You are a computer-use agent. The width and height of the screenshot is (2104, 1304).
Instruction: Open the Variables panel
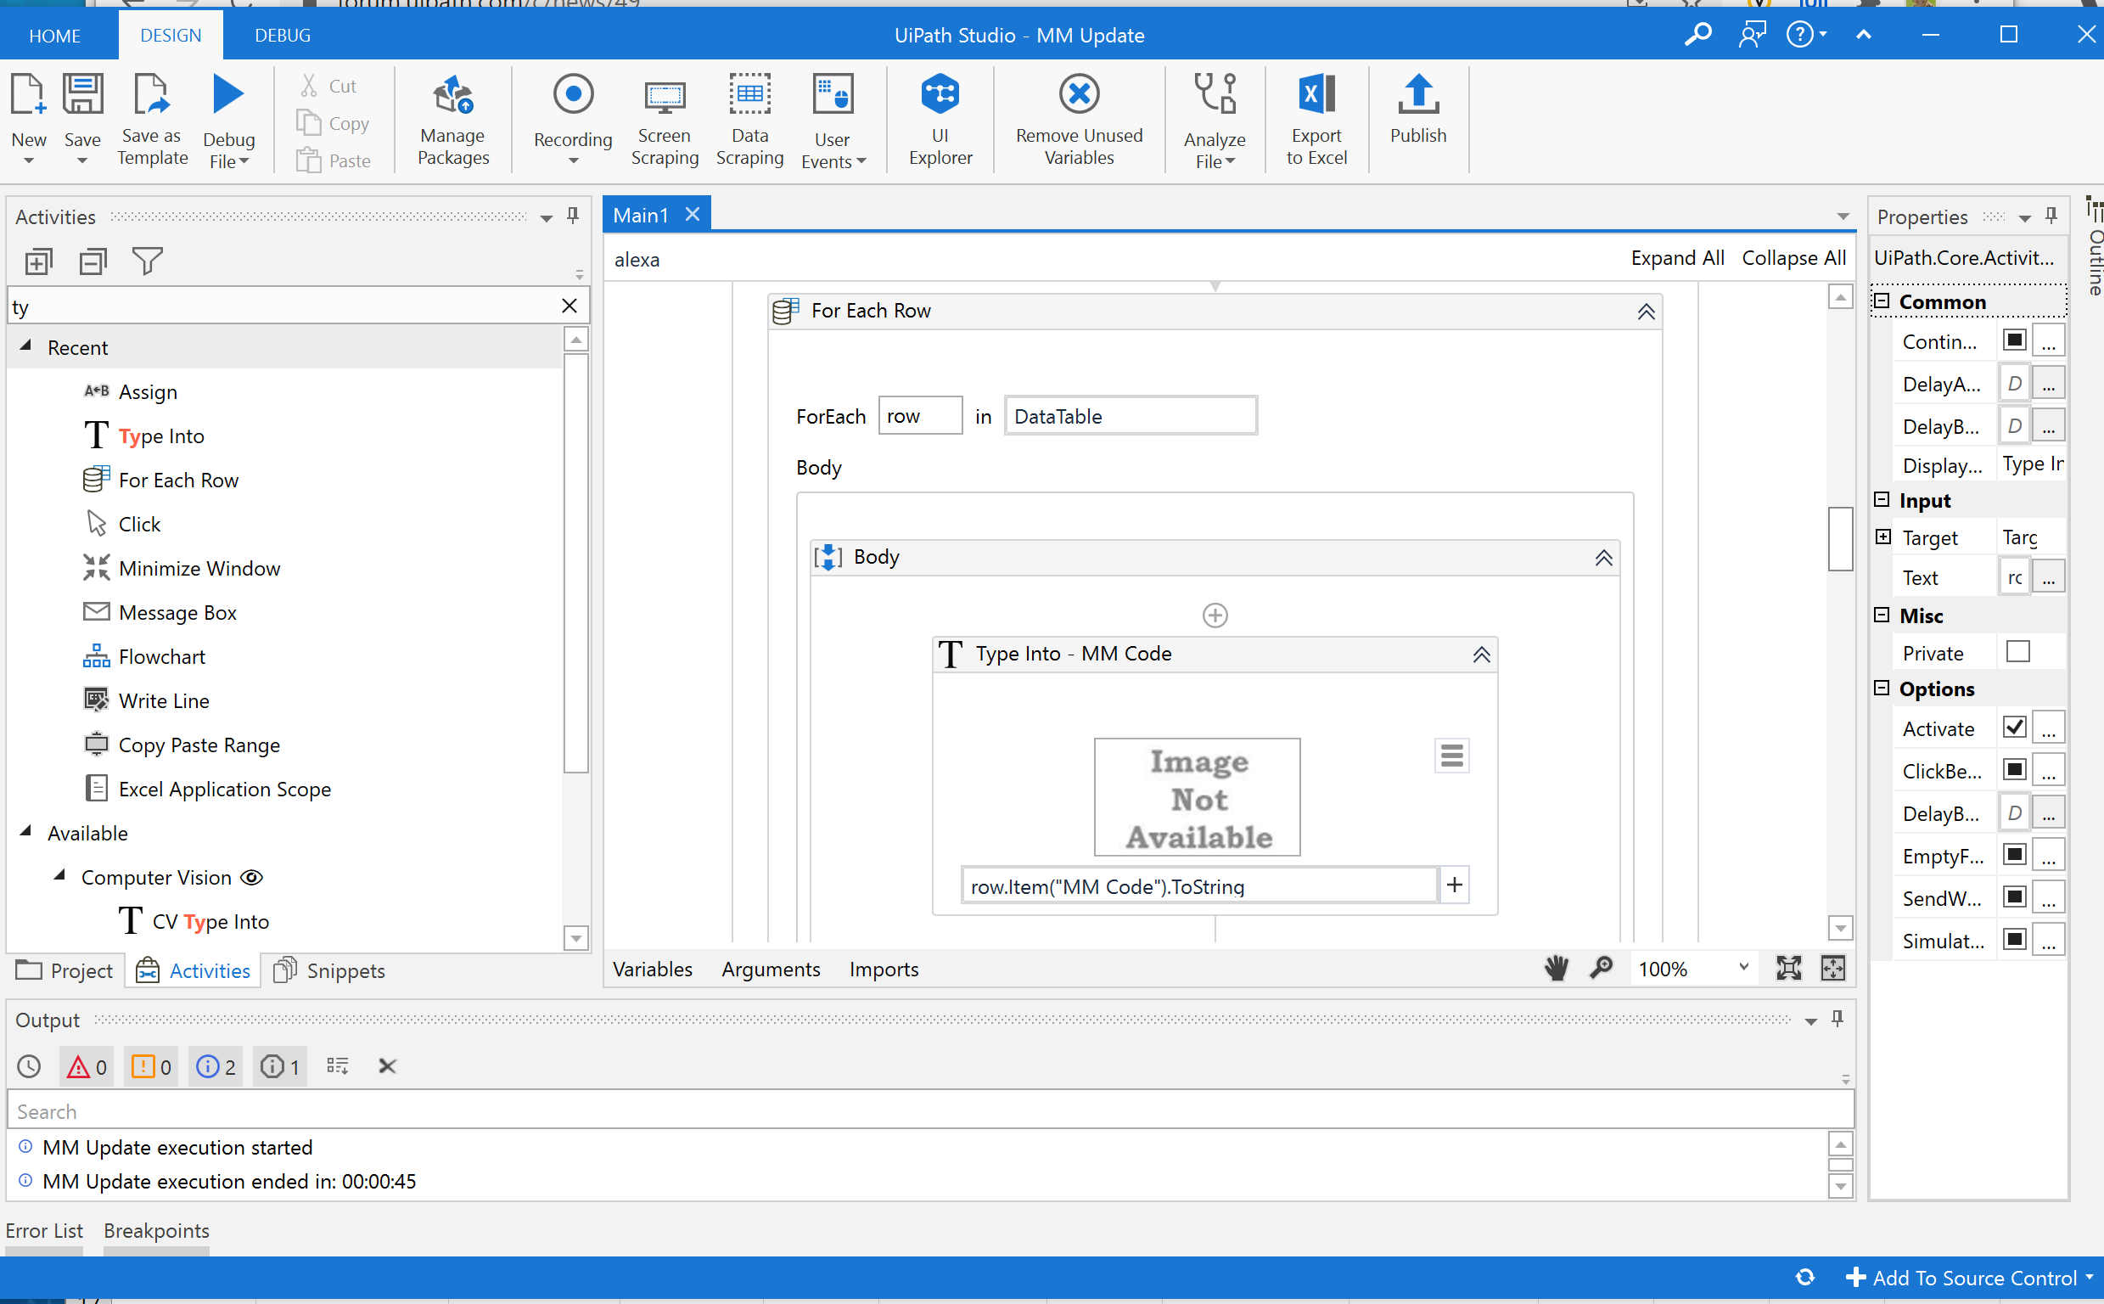point(652,970)
